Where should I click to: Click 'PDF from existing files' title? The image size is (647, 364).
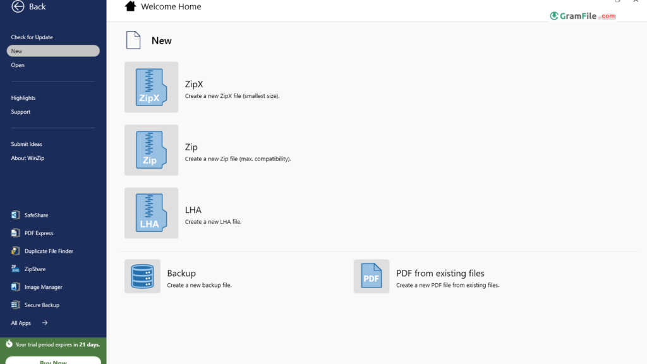(440, 273)
